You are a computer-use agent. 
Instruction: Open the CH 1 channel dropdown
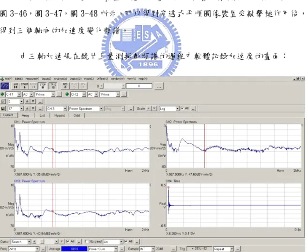[19, 94]
